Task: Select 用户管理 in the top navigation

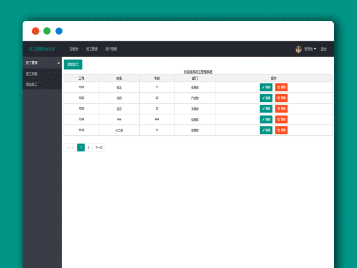Action: (111, 49)
